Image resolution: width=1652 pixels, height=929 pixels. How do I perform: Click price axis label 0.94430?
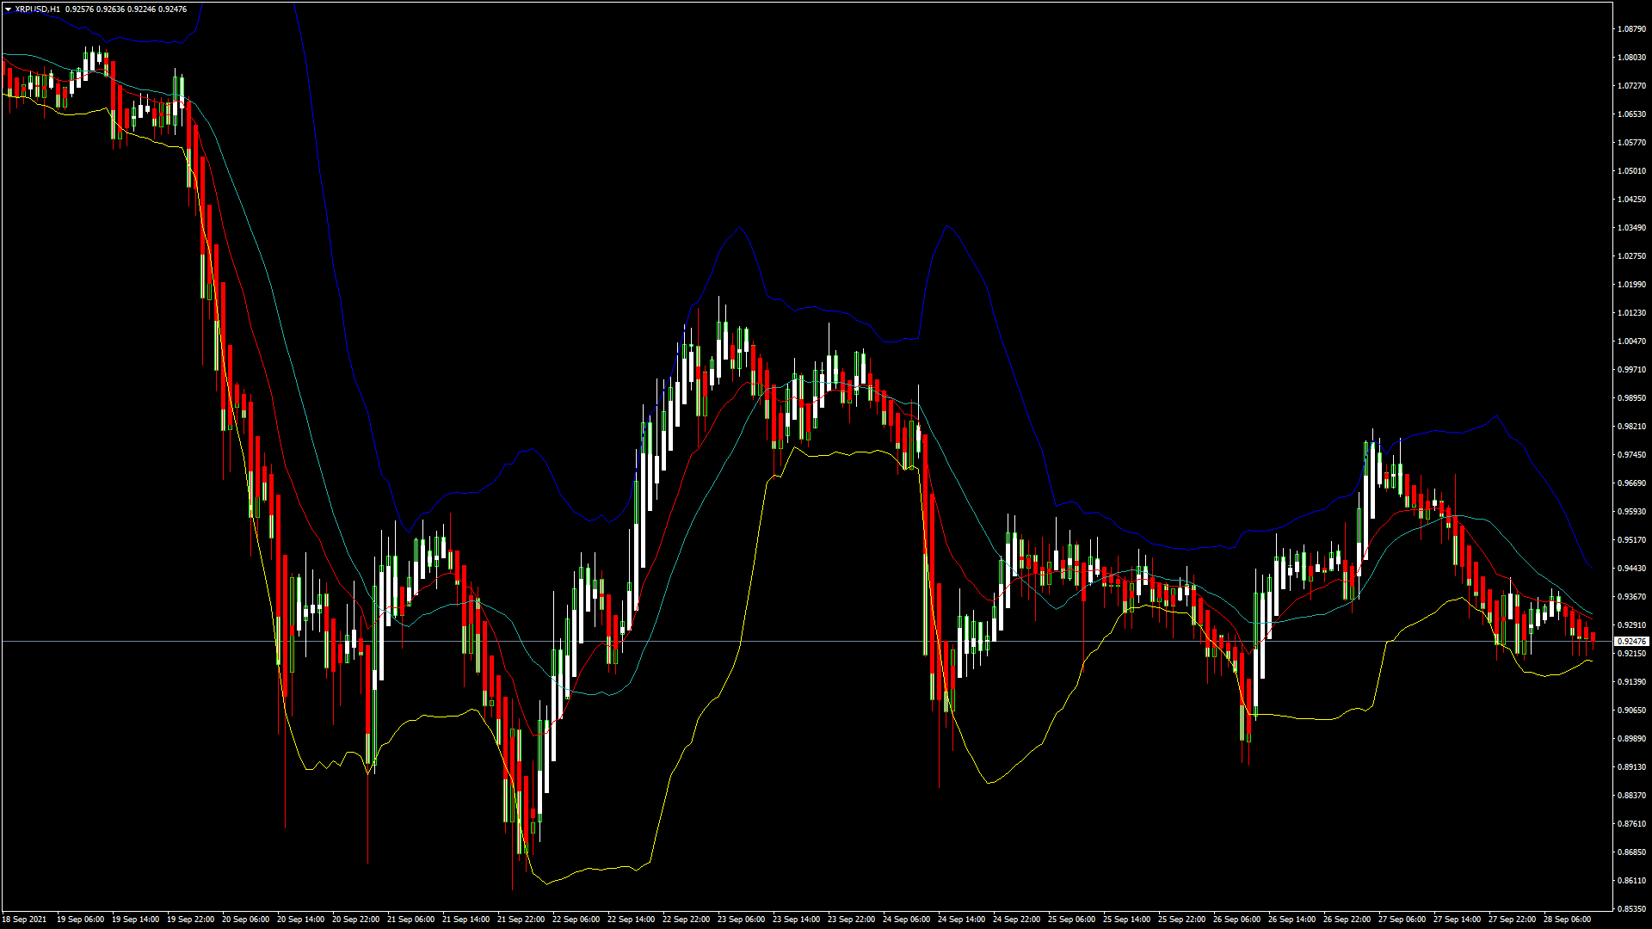pos(1631,569)
